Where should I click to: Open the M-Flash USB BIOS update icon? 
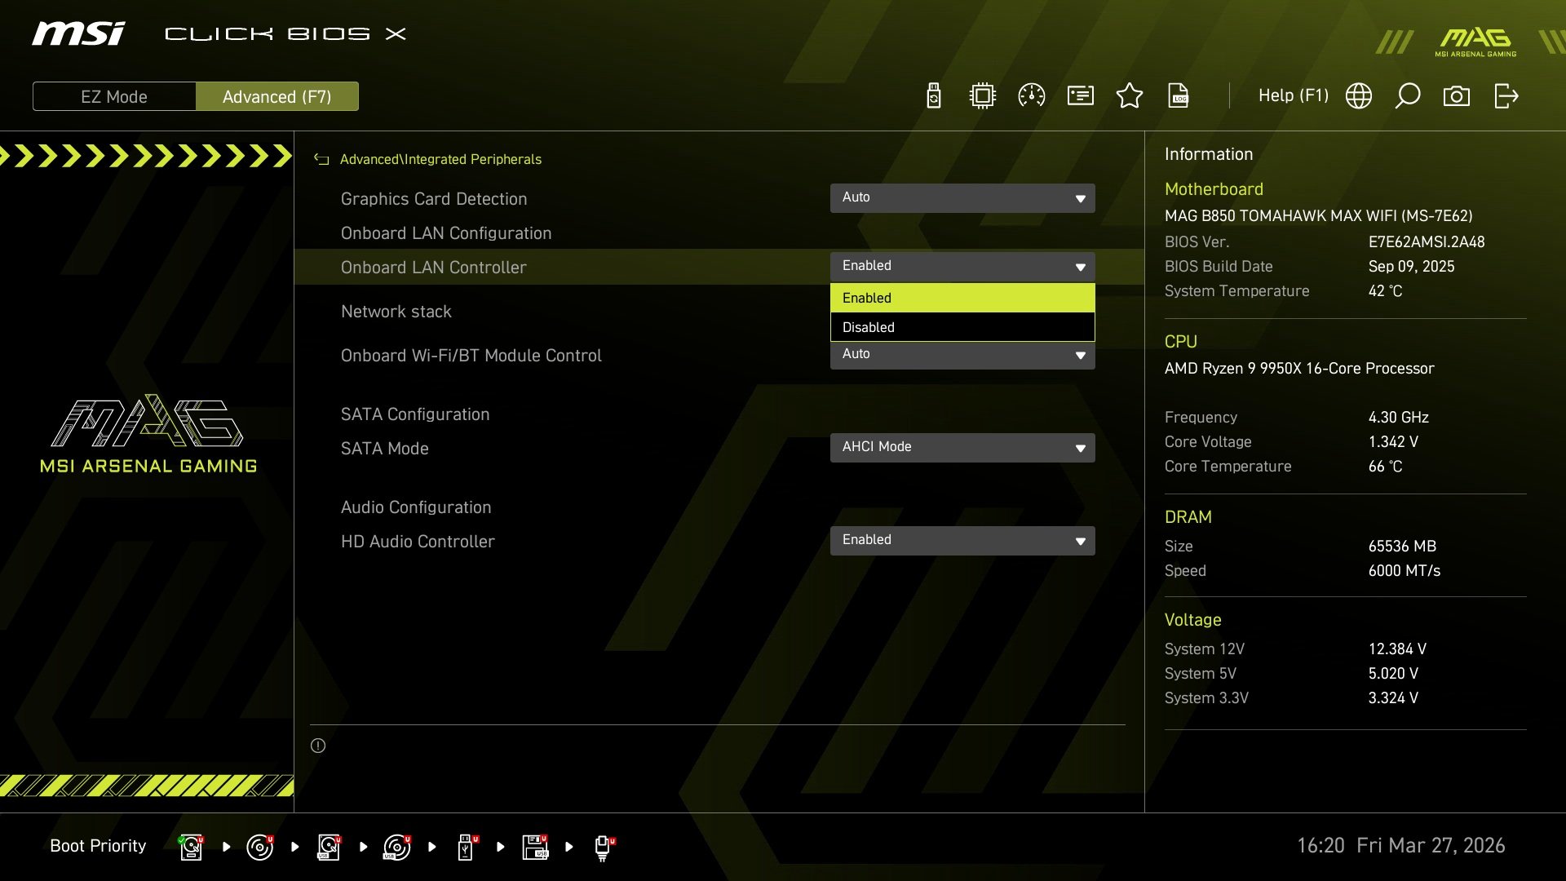934,96
